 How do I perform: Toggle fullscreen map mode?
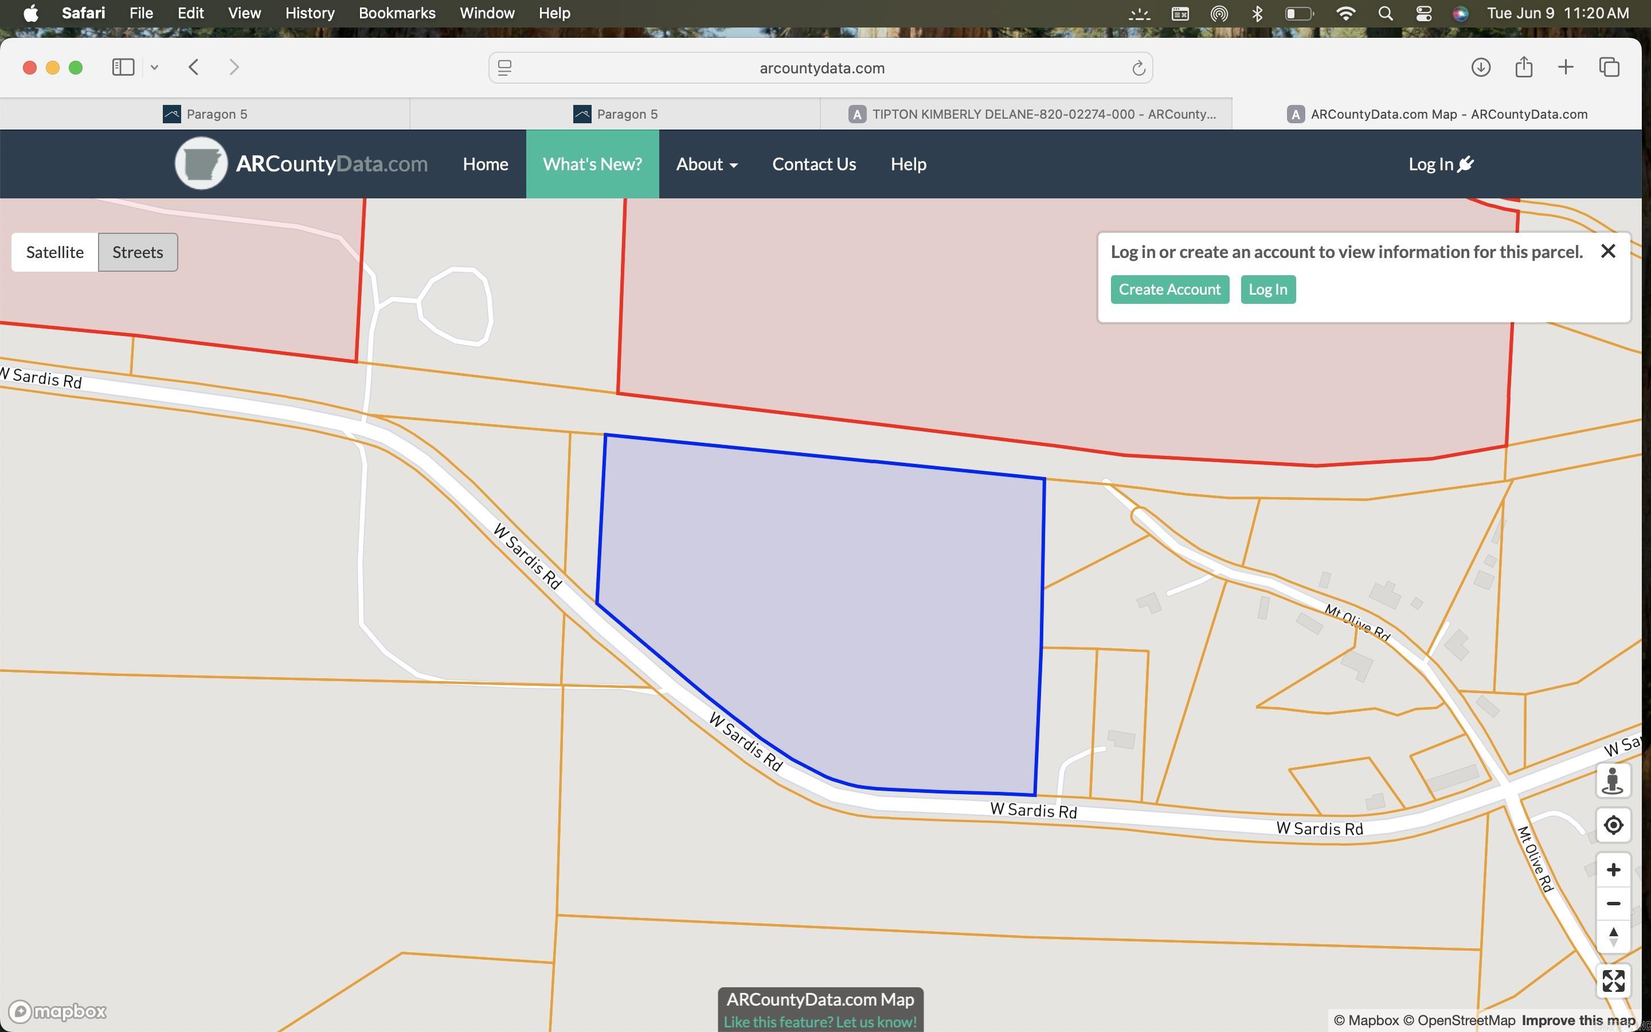pos(1613,981)
